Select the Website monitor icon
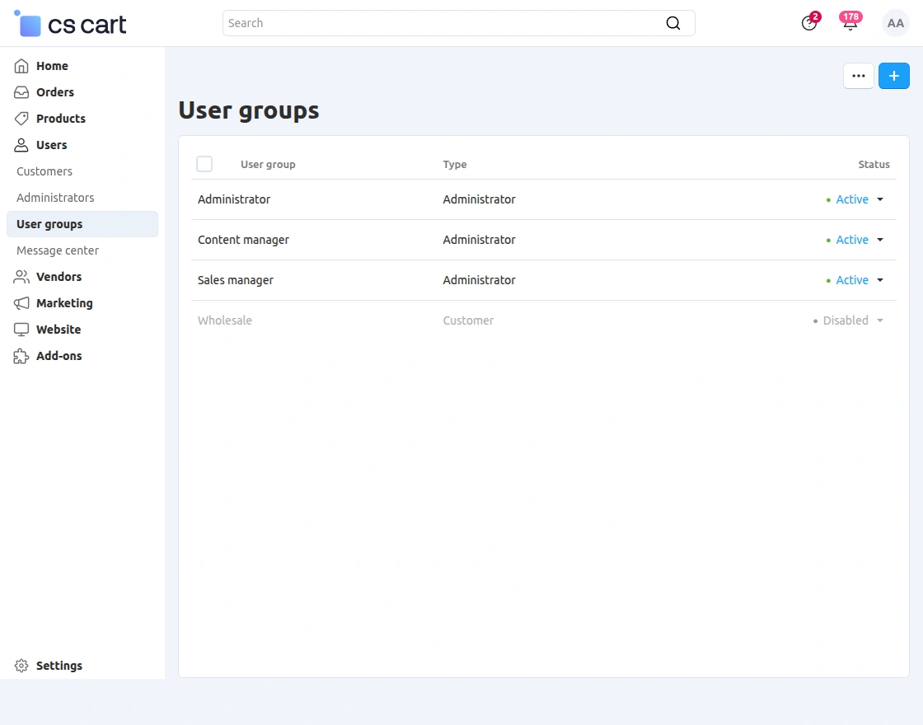Screen dimensions: 923x725 (x=21, y=330)
